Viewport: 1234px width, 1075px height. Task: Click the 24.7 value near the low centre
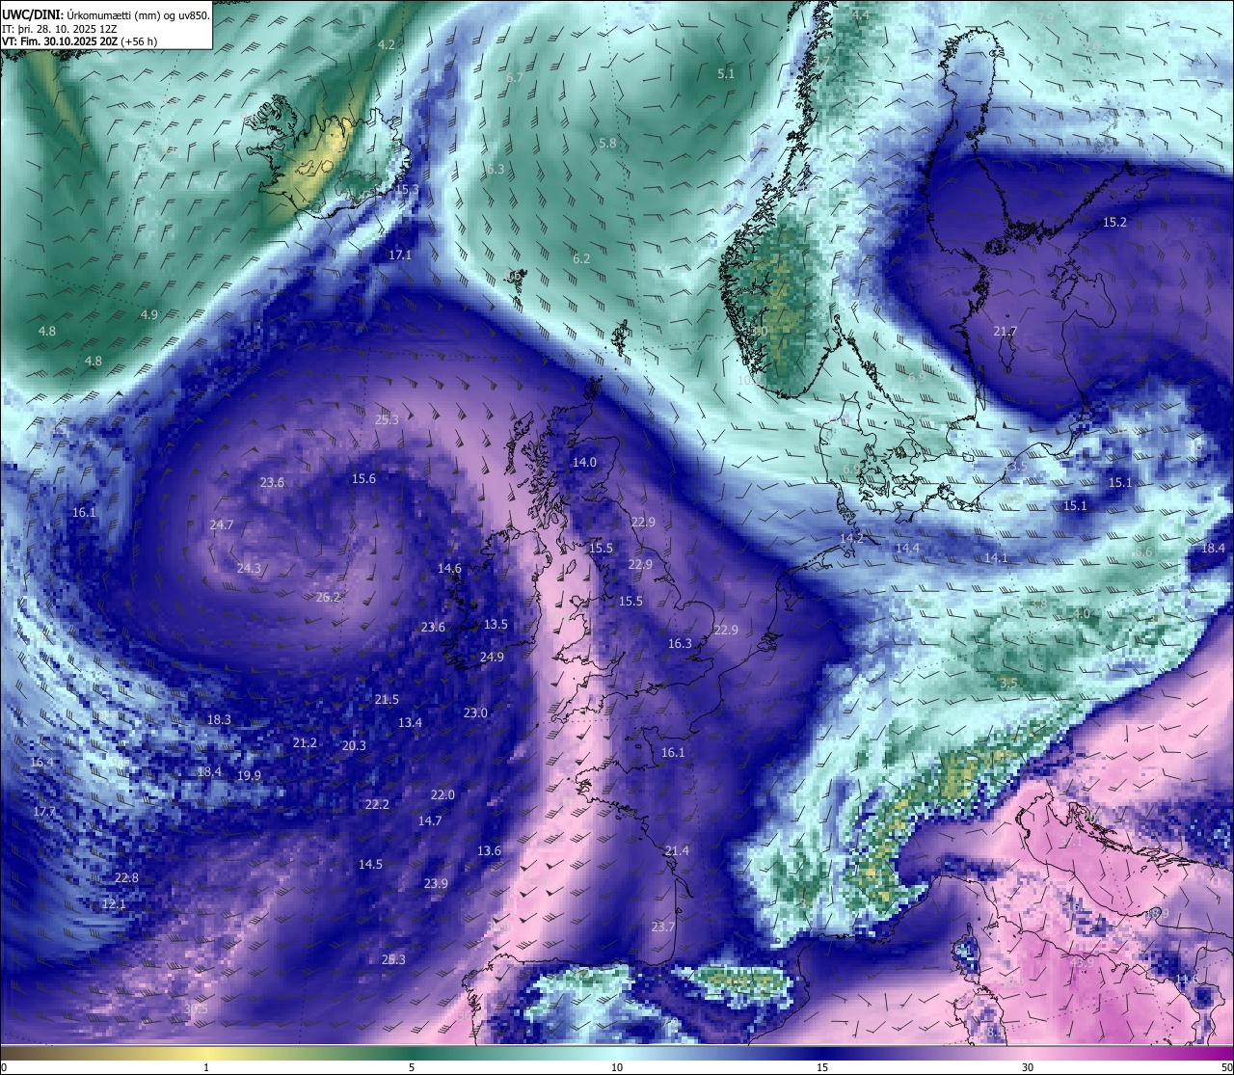(x=222, y=524)
